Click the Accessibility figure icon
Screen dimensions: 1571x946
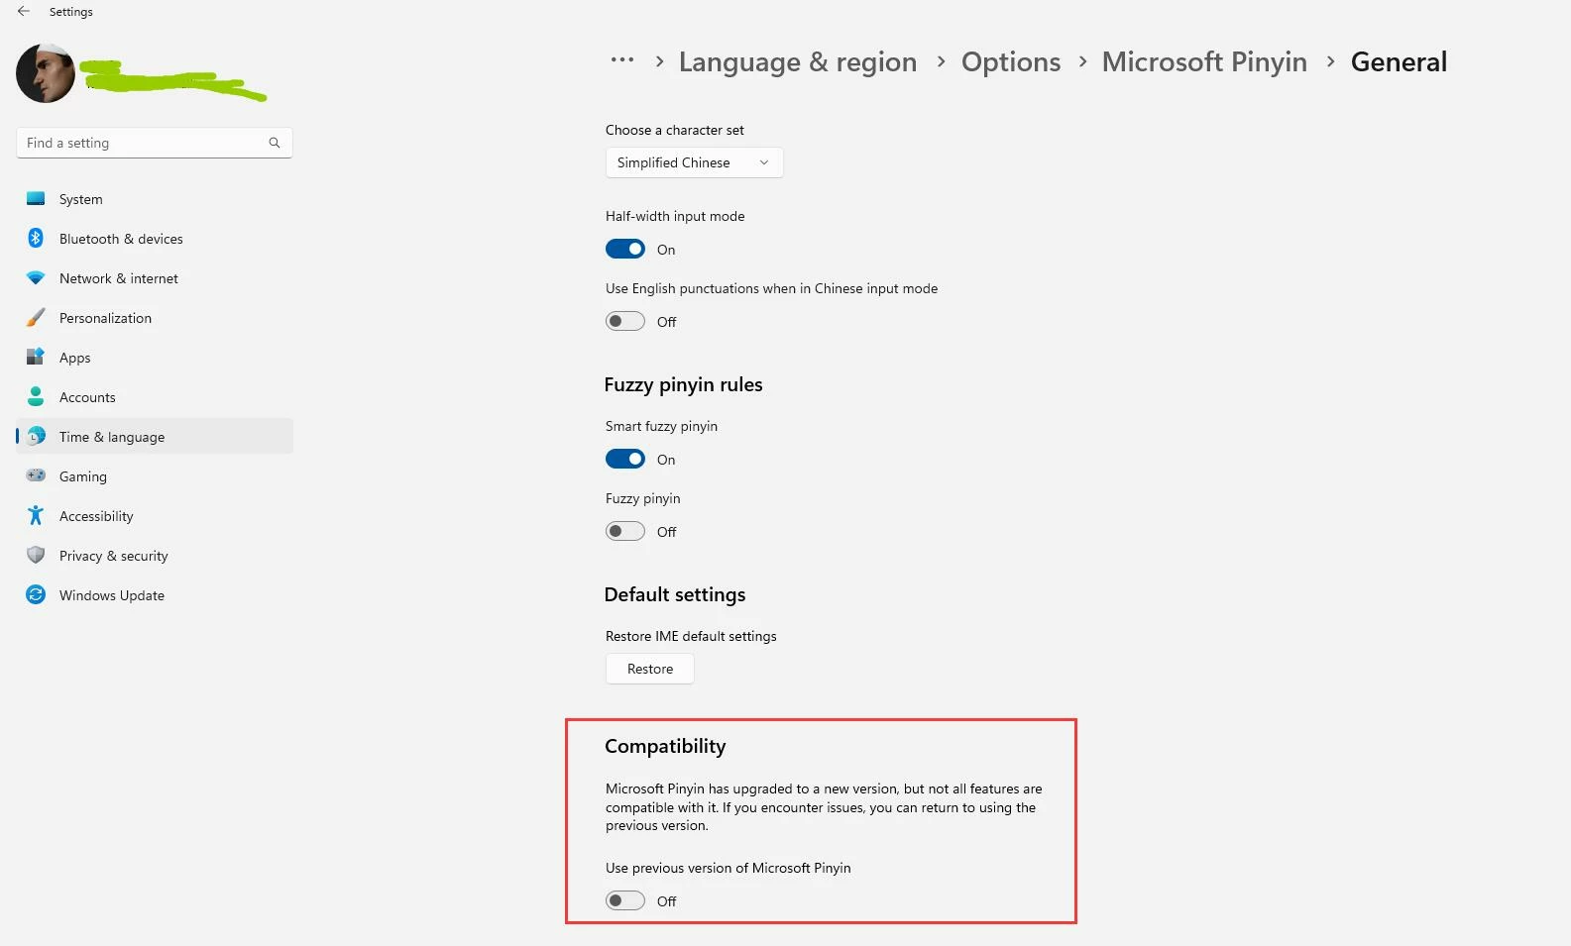[36, 515]
